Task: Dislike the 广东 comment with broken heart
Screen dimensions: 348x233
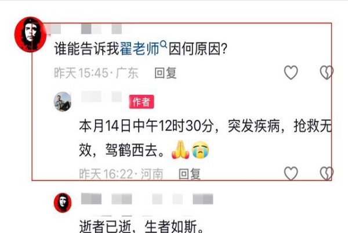Action: click(x=327, y=73)
